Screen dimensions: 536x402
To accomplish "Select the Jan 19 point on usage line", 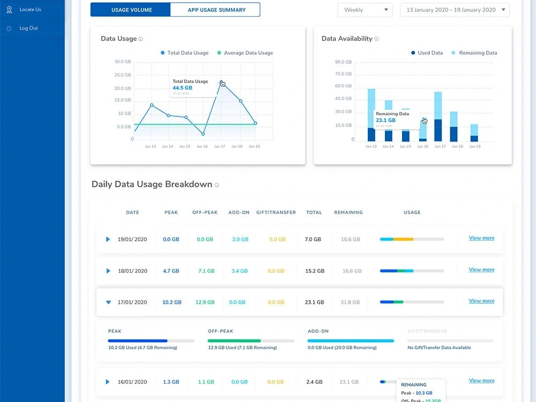I will coord(255,123).
